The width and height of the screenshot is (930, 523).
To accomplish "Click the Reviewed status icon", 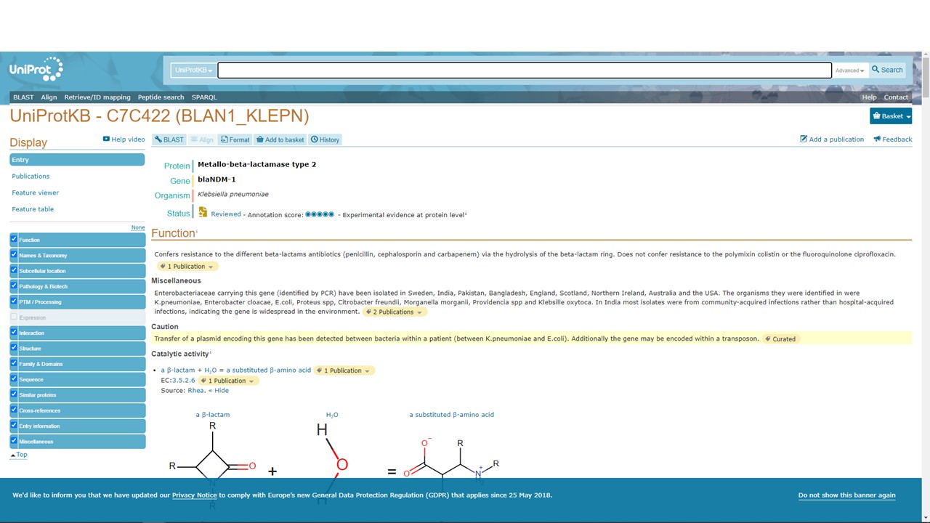I will tap(203, 212).
